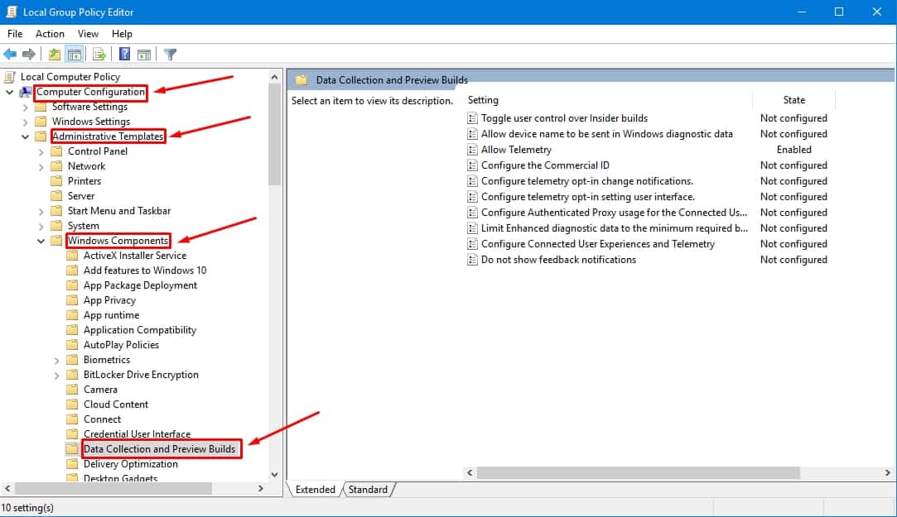Switch to the Standard tab
This screenshot has height=517, width=897.
(x=368, y=490)
